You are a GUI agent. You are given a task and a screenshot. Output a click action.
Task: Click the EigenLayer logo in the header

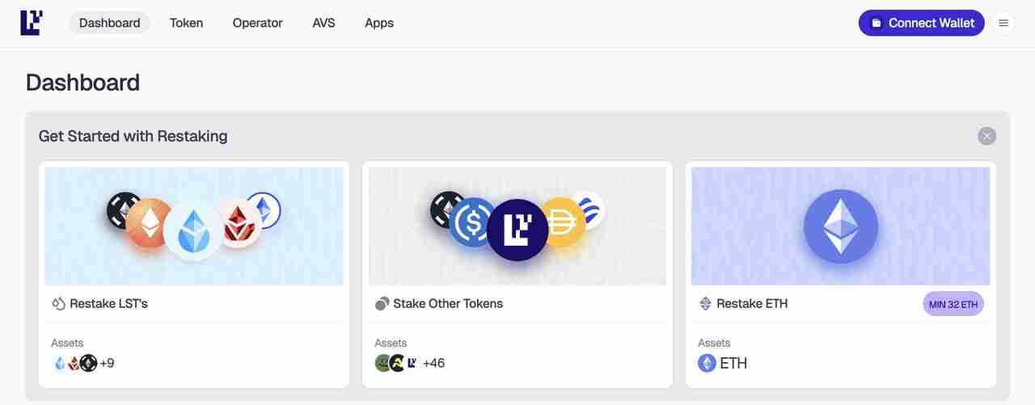pyautogui.click(x=32, y=23)
